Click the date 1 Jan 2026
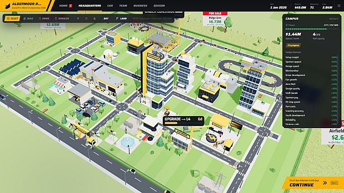The width and height of the screenshot is (344, 193). tap(278, 7)
